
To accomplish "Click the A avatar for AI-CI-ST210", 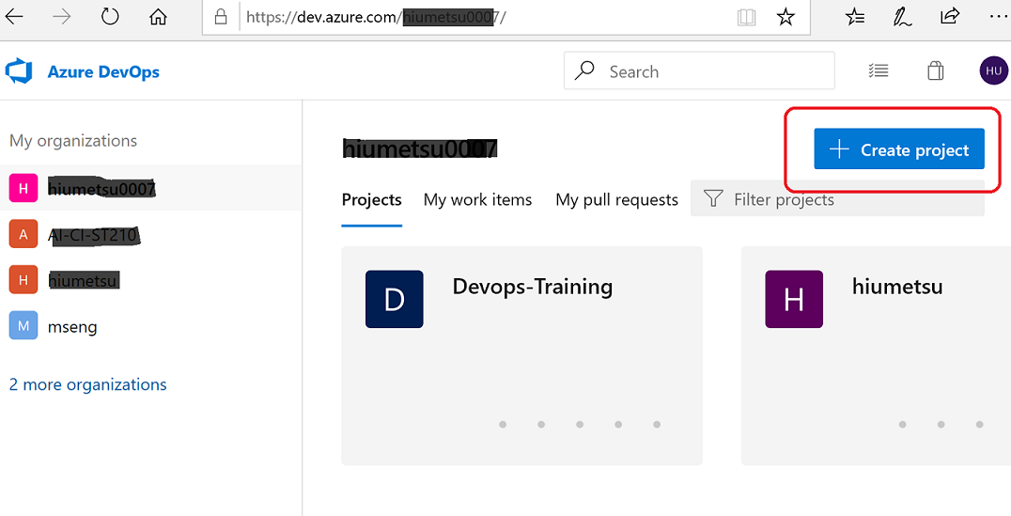I will point(23,234).
